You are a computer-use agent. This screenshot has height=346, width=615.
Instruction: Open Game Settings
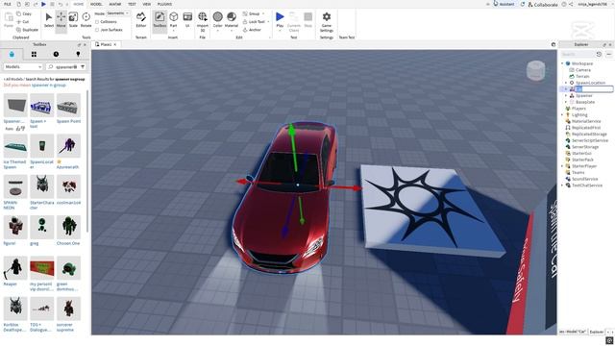327,21
